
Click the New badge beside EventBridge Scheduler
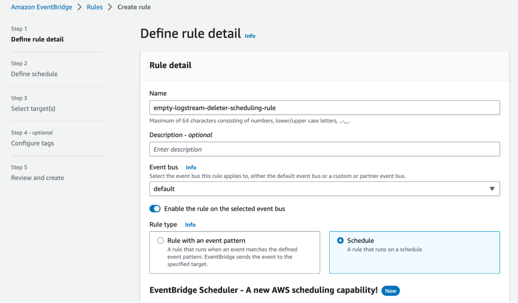click(x=391, y=290)
